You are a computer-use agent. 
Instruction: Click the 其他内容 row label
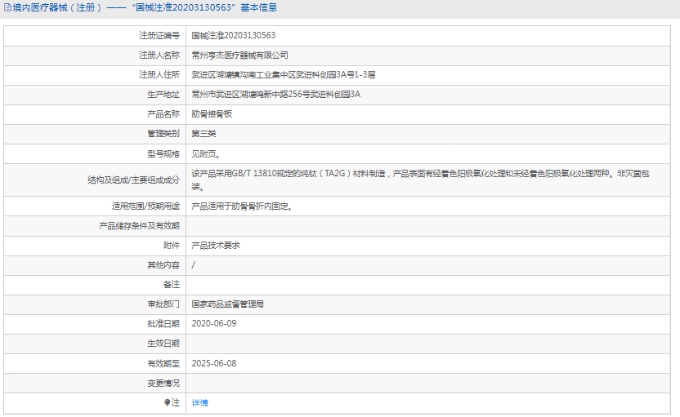[163, 265]
